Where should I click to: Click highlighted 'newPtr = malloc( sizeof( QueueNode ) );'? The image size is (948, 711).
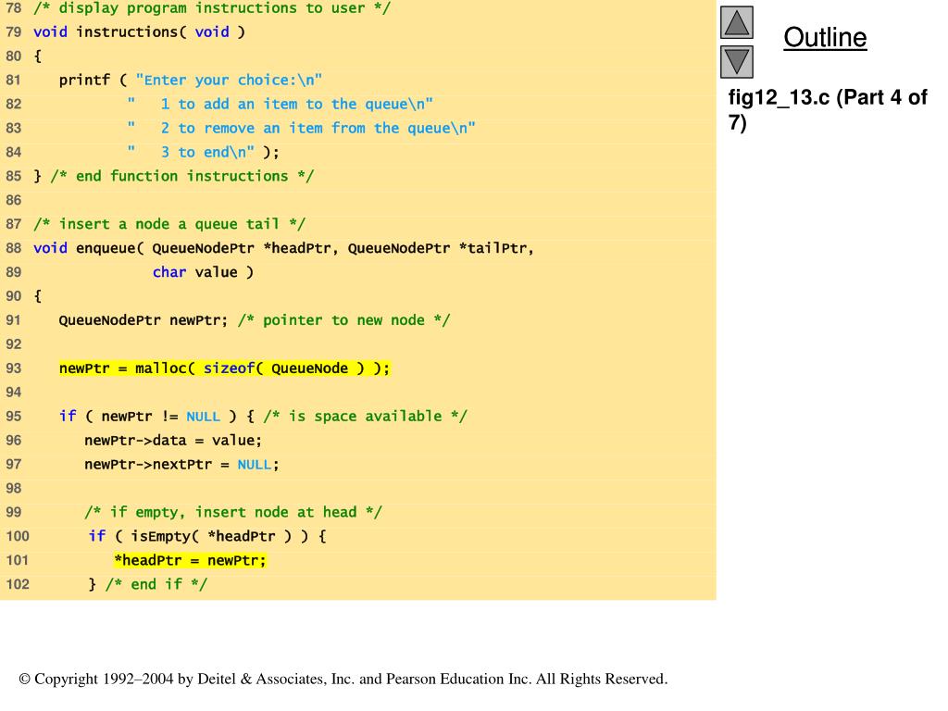224,368
